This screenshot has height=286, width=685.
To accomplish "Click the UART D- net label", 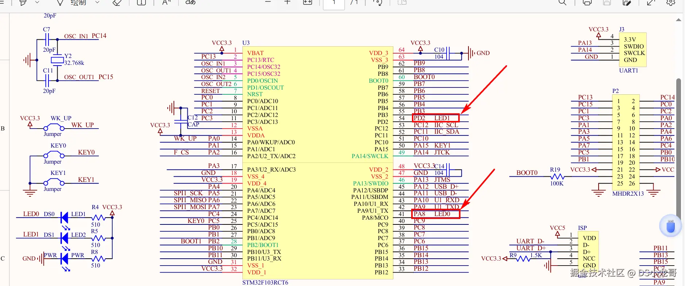I will [x=530, y=241].
